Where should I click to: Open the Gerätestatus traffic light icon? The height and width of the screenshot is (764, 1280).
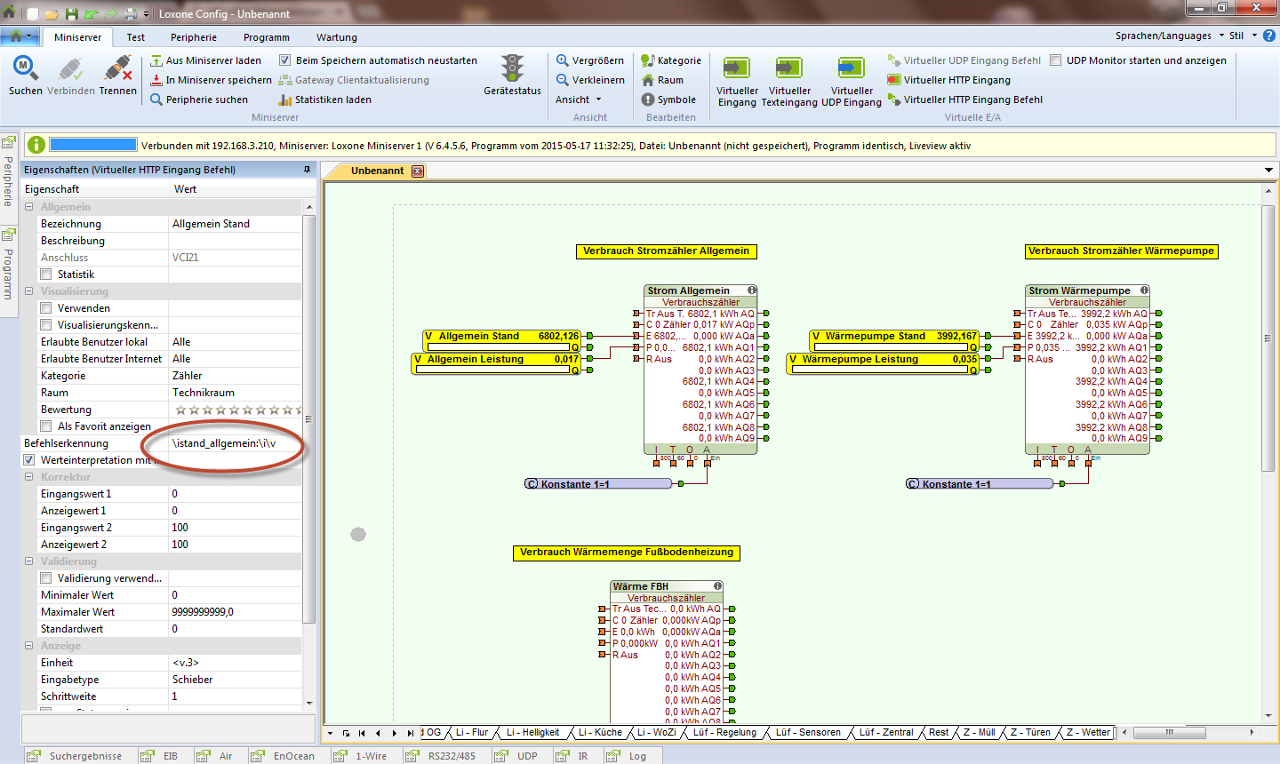click(512, 68)
